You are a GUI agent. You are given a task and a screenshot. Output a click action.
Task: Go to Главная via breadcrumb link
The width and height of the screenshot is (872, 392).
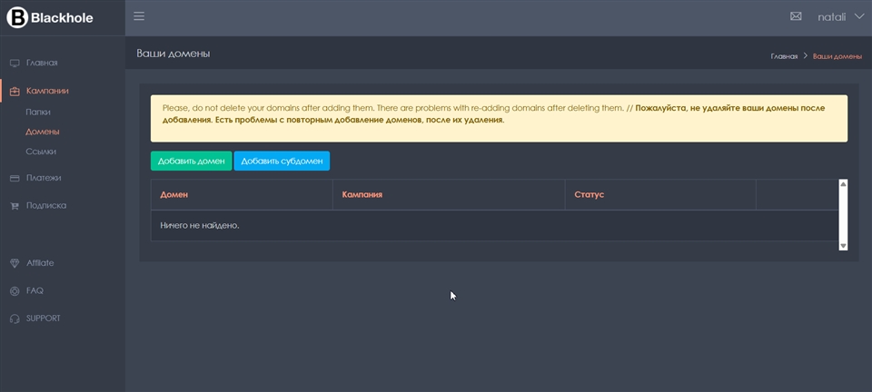coord(784,56)
